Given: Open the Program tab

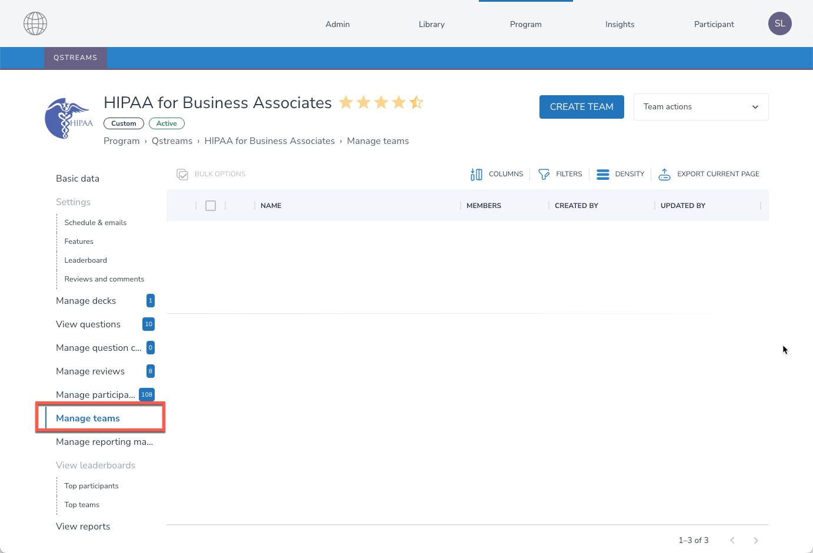Looking at the screenshot, I should coord(526,24).
